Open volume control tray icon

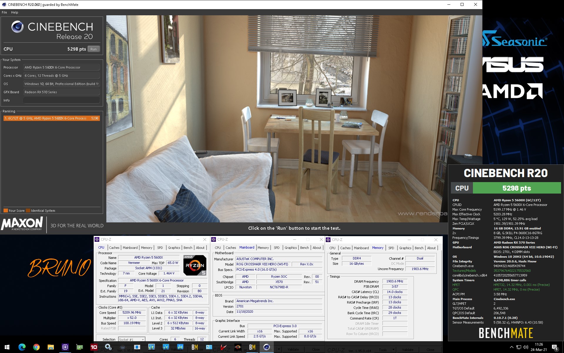[526, 347]
